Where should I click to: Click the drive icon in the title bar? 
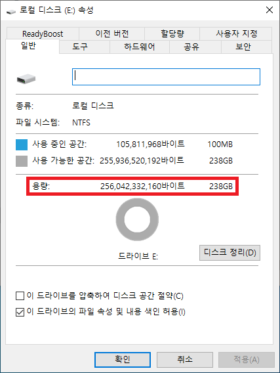click(x=11, y=11)
